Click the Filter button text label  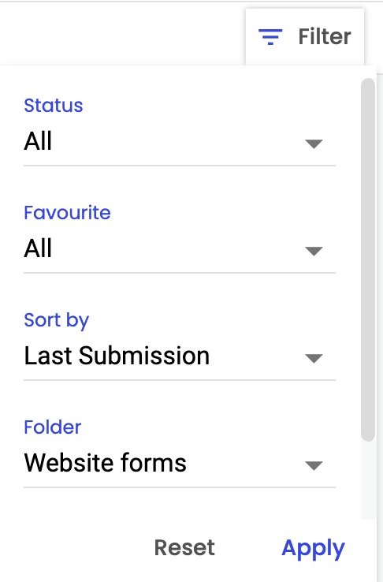325,36
